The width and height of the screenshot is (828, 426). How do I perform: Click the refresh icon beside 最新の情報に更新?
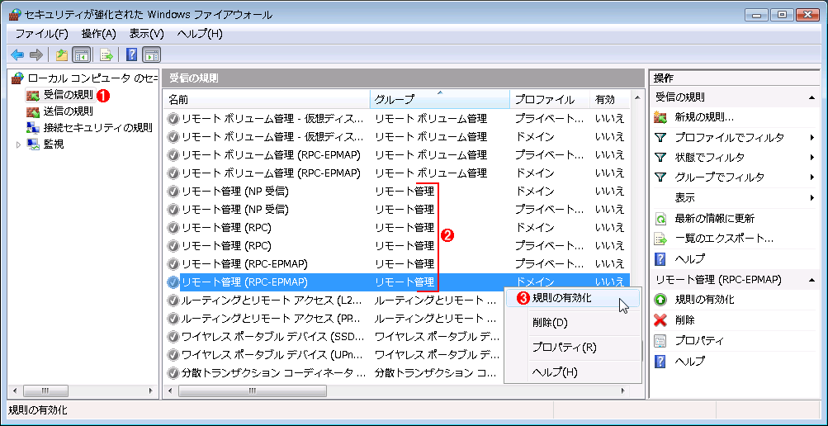[660, 219]
